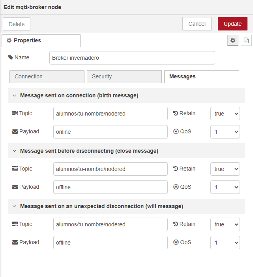Open close message Retain dropdown
This screenshot has height=277, width=253.
225,169
